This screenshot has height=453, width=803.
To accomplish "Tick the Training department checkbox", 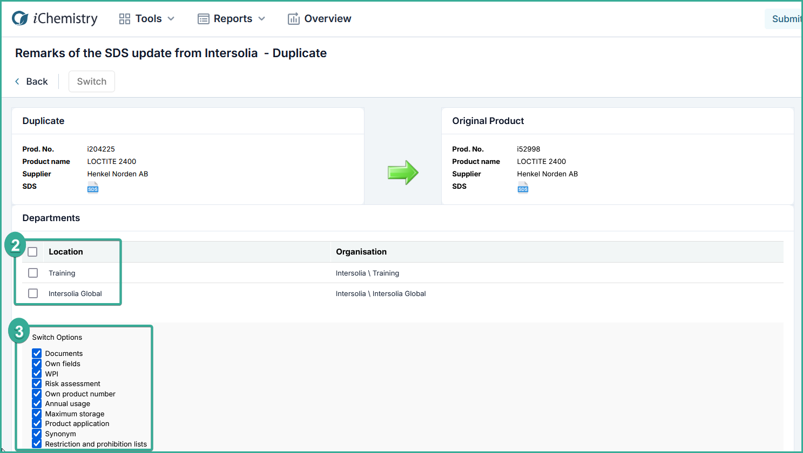I will [33, 273].
